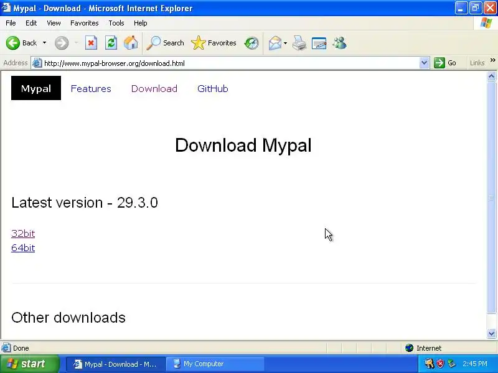
Task: Open the Help menu
Action: point(141,23)
